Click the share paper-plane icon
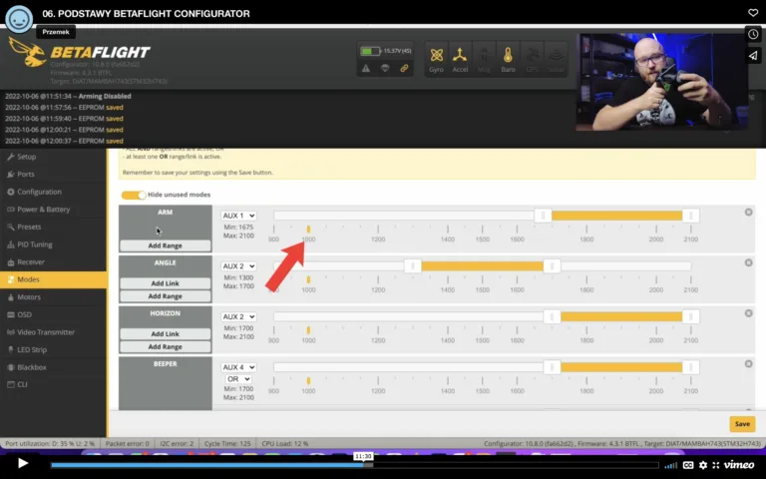This screenshot has width=766, height=479. 753,56
